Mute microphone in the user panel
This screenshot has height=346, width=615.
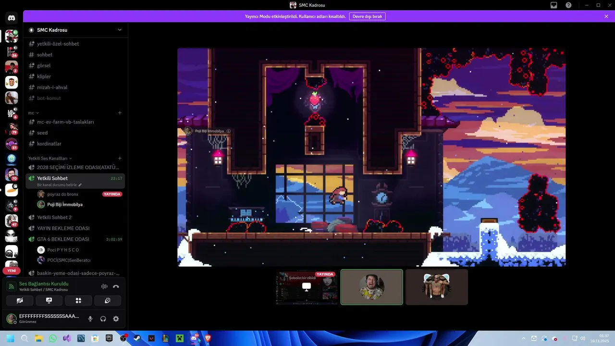[90, 319]
